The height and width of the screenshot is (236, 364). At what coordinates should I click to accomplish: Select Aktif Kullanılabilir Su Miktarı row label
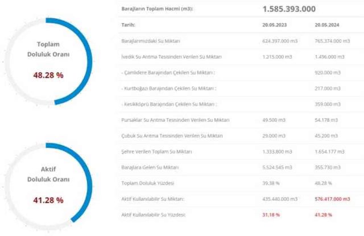153,199
